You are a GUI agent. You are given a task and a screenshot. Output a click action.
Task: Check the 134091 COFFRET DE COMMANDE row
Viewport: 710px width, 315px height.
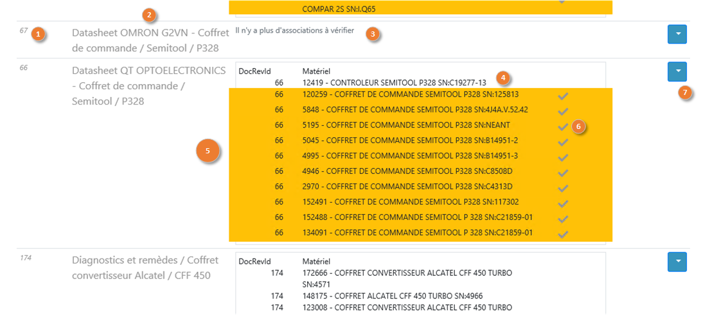(563, 235)
